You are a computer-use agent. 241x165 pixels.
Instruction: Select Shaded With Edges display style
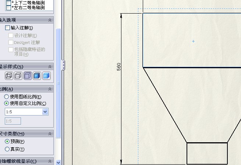click(37, 76)
